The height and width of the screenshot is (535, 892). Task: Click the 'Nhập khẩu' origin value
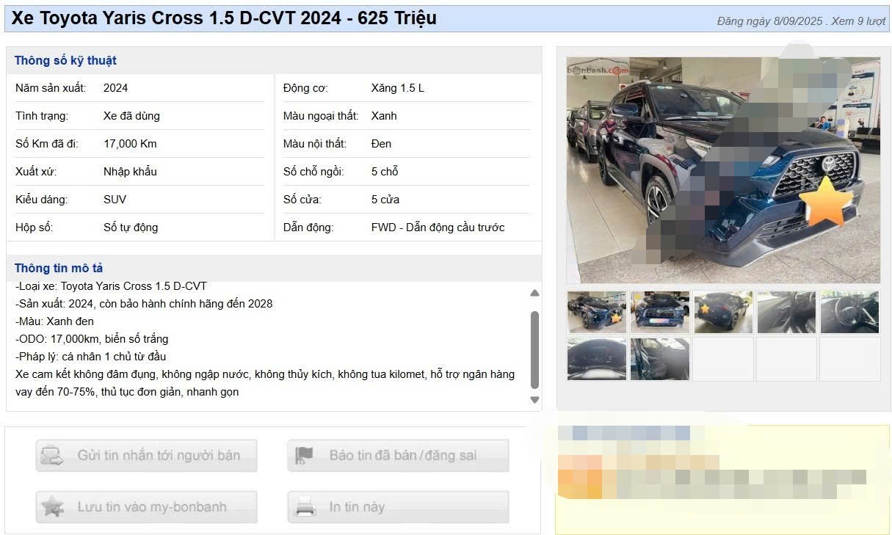[x=130, y=172]
